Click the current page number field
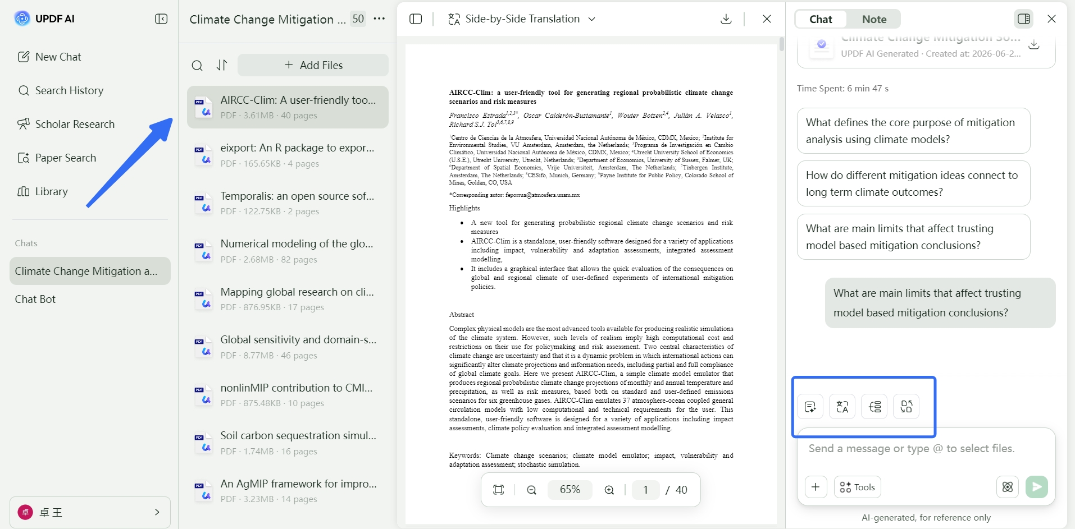The image size is (1075, 529). click(x=646, y=490)
